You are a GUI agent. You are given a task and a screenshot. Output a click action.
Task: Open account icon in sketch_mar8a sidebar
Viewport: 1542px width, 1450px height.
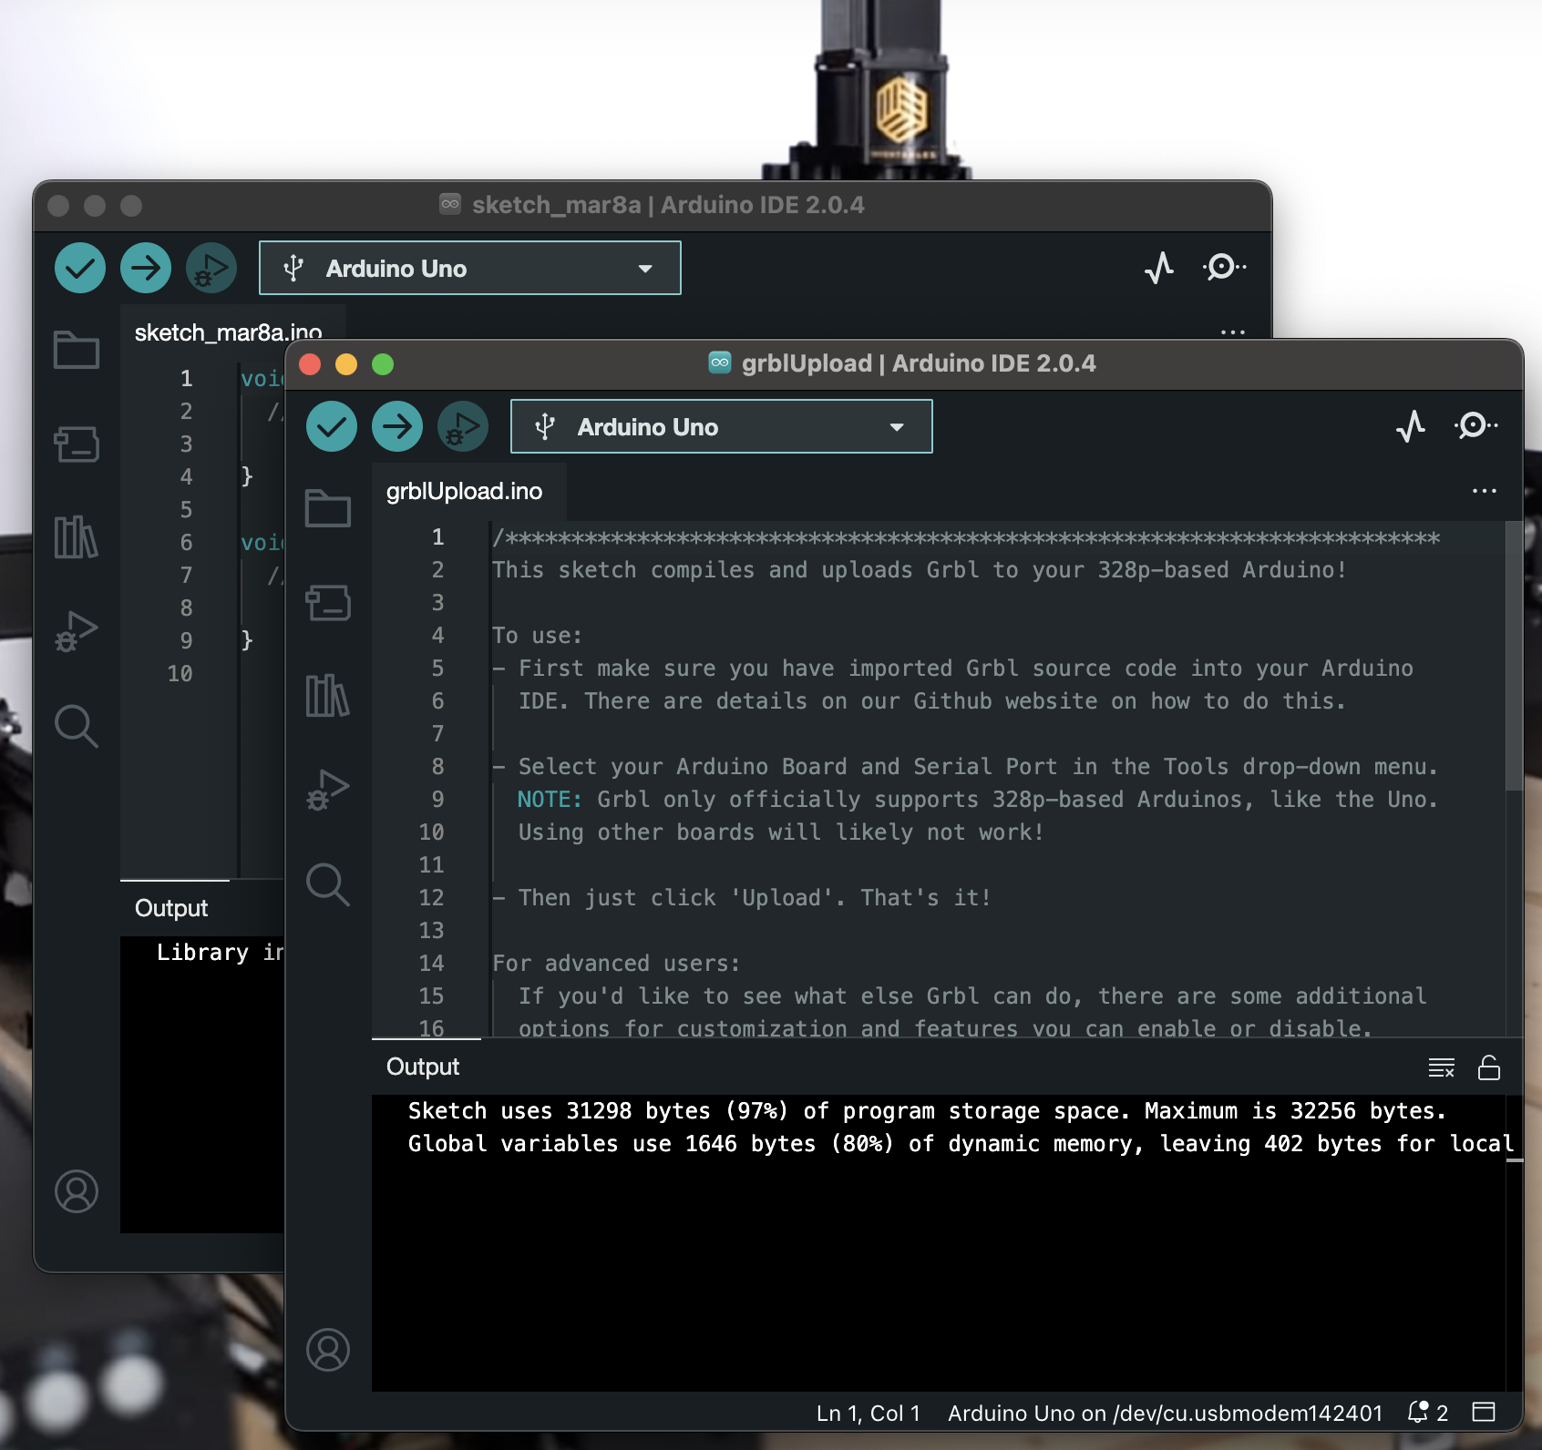pyautogui.click(x=77, y=1191)
